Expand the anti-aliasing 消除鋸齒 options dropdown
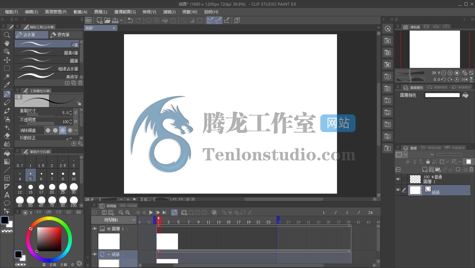Viewport: 475px width, 268px height. 76,130
